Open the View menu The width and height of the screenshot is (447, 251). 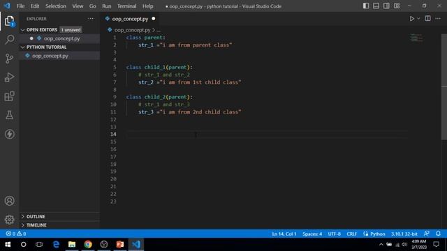[x=78, y=6]
